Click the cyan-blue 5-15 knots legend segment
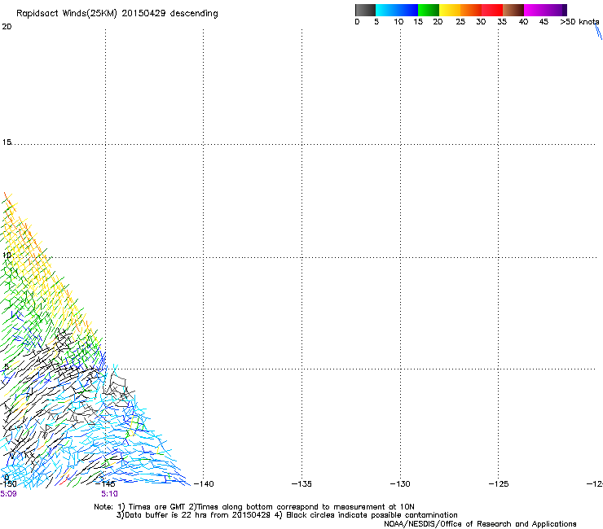 [397, 10]
